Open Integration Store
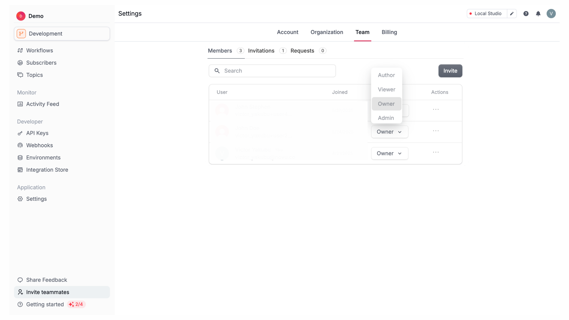The height and width of the screenshot is (320, 569). point(47,170)
